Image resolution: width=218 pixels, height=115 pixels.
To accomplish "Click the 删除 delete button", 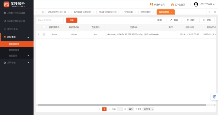I will pyautogui.click(x=191, y=20).
